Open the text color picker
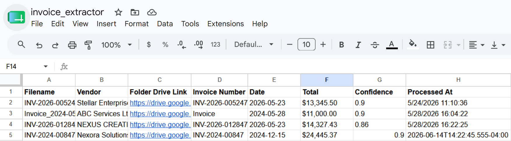 tap(392, 45)
